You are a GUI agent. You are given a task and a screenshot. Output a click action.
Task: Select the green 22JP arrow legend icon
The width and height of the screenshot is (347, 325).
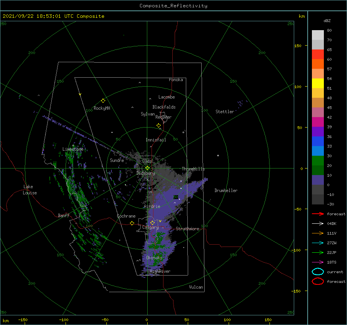(318, 252)
